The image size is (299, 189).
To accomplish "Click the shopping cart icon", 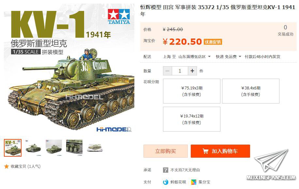I will point(205,151).
